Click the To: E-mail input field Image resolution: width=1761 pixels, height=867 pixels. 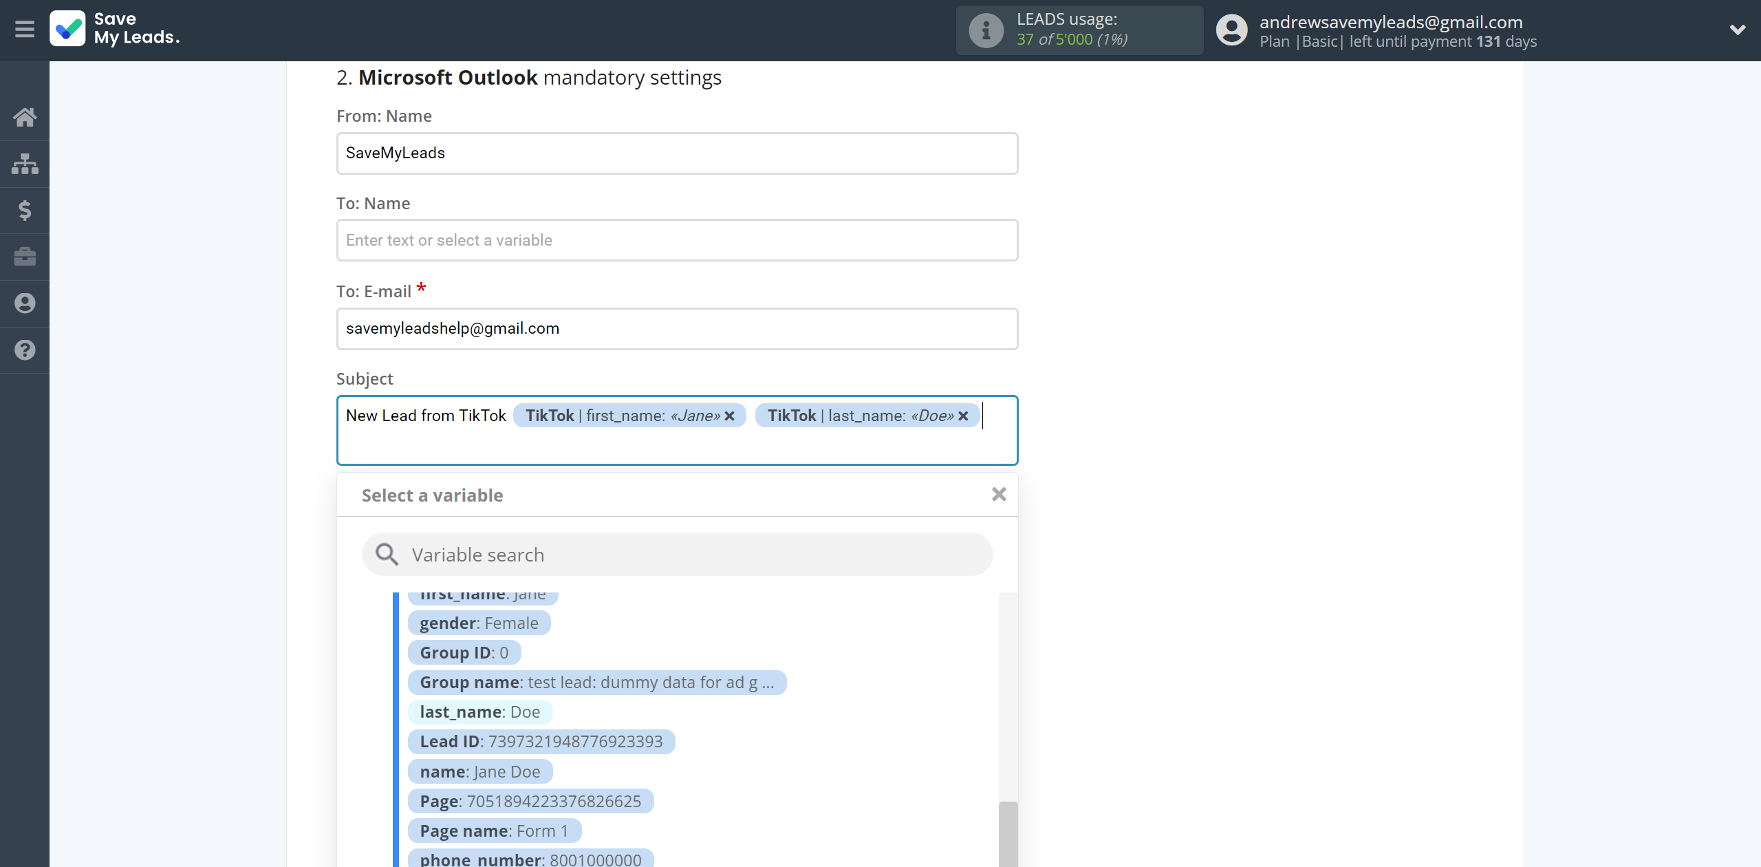tap(677, 328)
